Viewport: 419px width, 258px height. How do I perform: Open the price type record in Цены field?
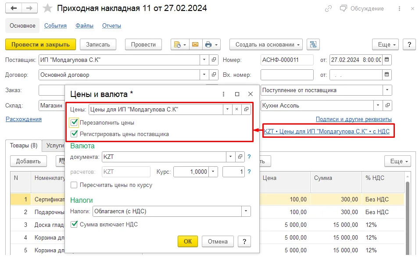(x=246, y=109)
